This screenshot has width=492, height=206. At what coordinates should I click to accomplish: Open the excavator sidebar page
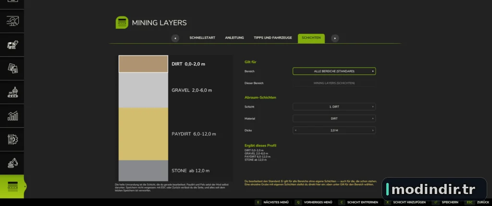pos(12,163)
